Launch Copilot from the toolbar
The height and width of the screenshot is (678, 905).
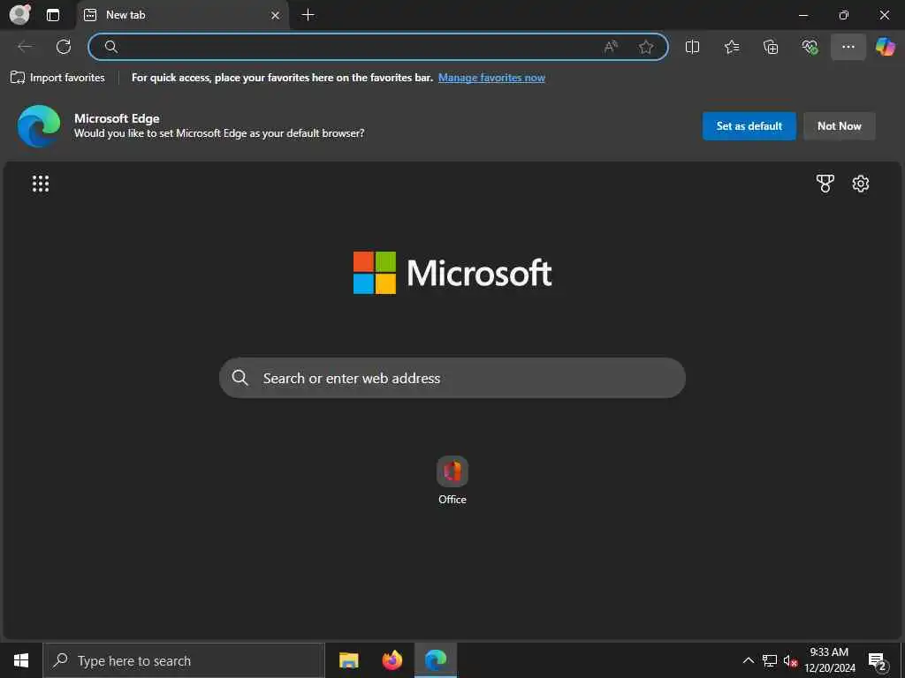pyautogui.click(x=885, y=47)
